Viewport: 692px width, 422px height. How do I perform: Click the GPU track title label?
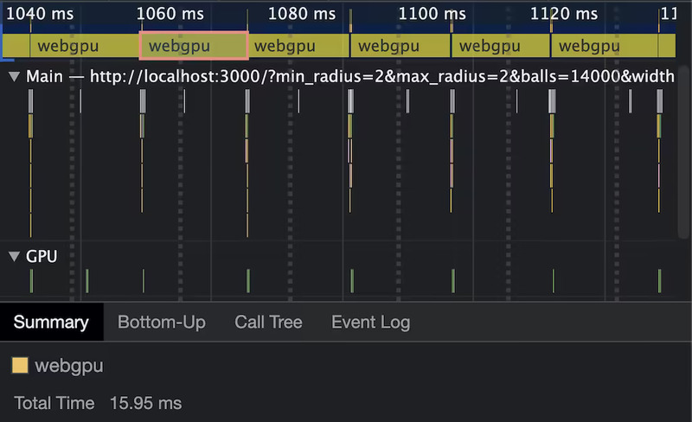point(42,256)
